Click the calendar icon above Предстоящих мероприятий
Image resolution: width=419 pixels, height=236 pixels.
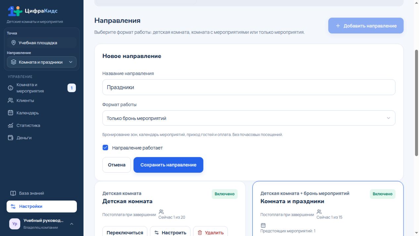tap(263, 225)
